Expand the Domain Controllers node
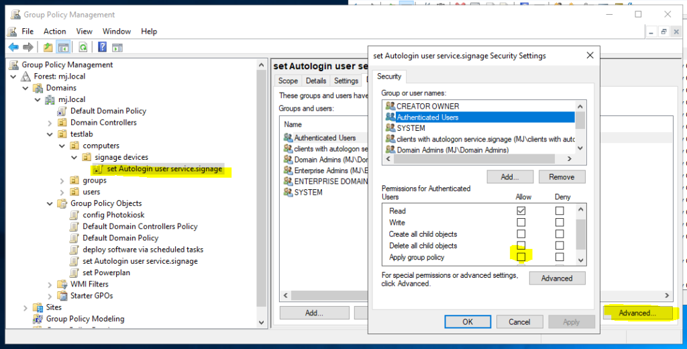This screenshot has width=687, height=349. [x=50, y=123]
